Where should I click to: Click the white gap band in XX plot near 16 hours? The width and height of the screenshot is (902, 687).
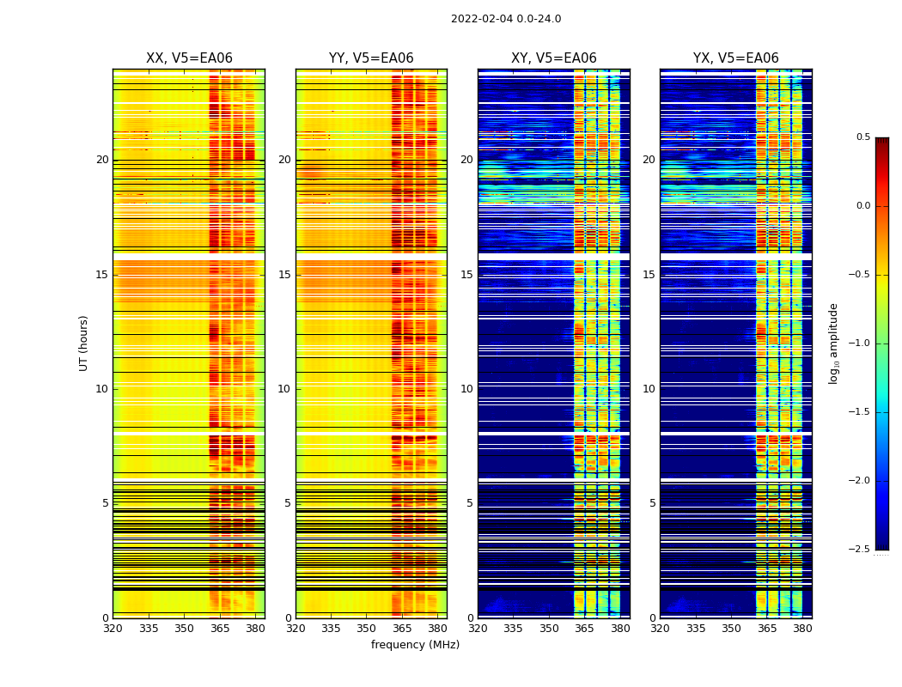pyautogui.click(x=189, y=257)
